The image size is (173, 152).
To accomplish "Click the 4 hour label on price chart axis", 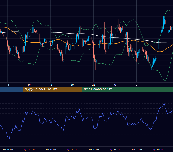I will coord(158,85).
